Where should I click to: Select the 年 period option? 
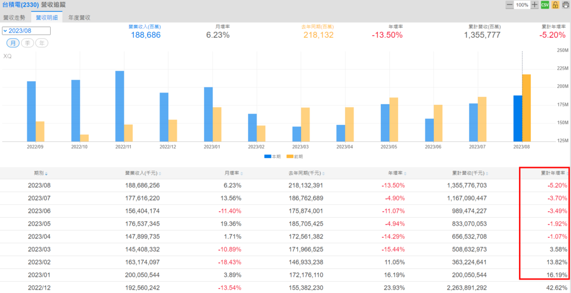(41, 43)
